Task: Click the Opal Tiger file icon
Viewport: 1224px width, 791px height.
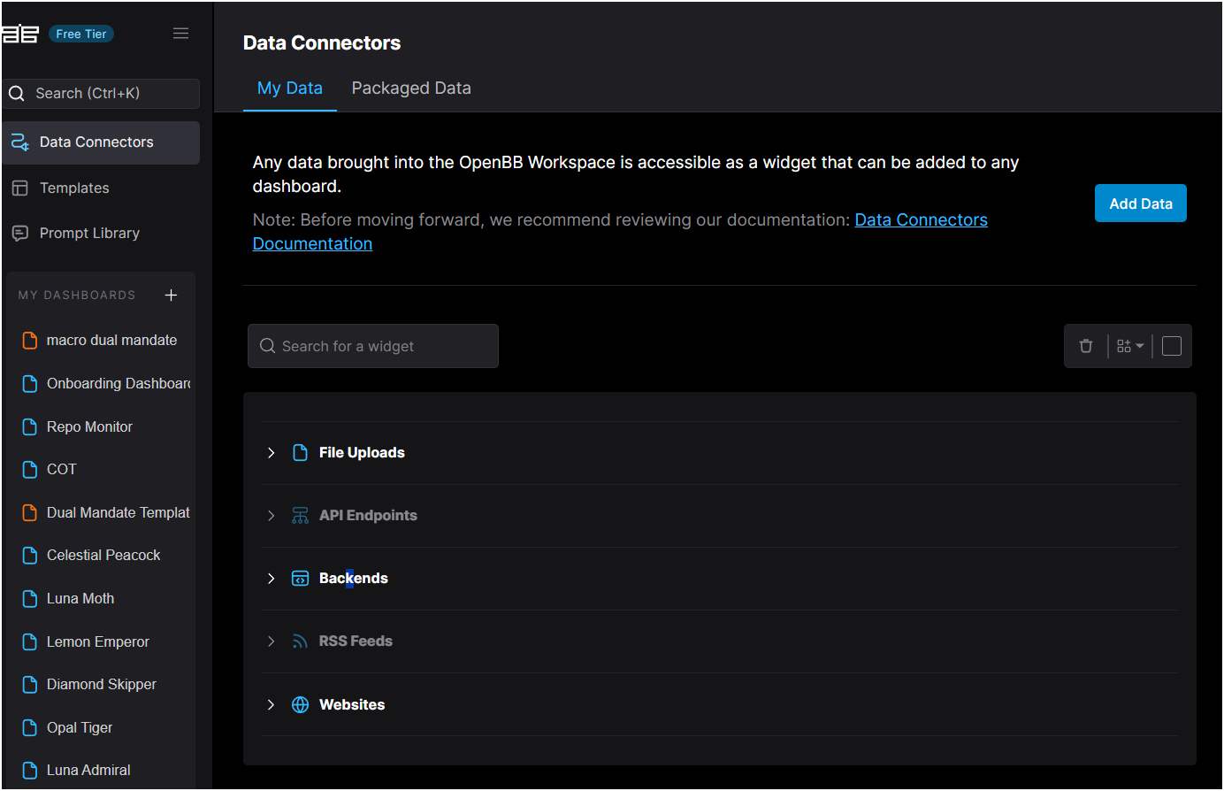Action: (x=29, y=727)
